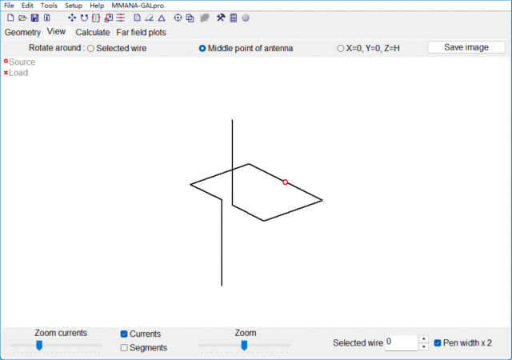512x360 pixels.
Task: Click the hammer and wrench tools icon
Action: 221,18
